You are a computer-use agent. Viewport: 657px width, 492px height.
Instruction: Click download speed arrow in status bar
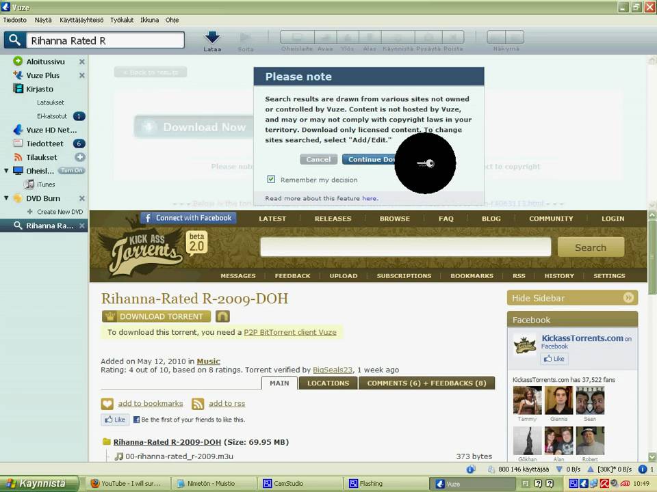(x=559, y=469)
